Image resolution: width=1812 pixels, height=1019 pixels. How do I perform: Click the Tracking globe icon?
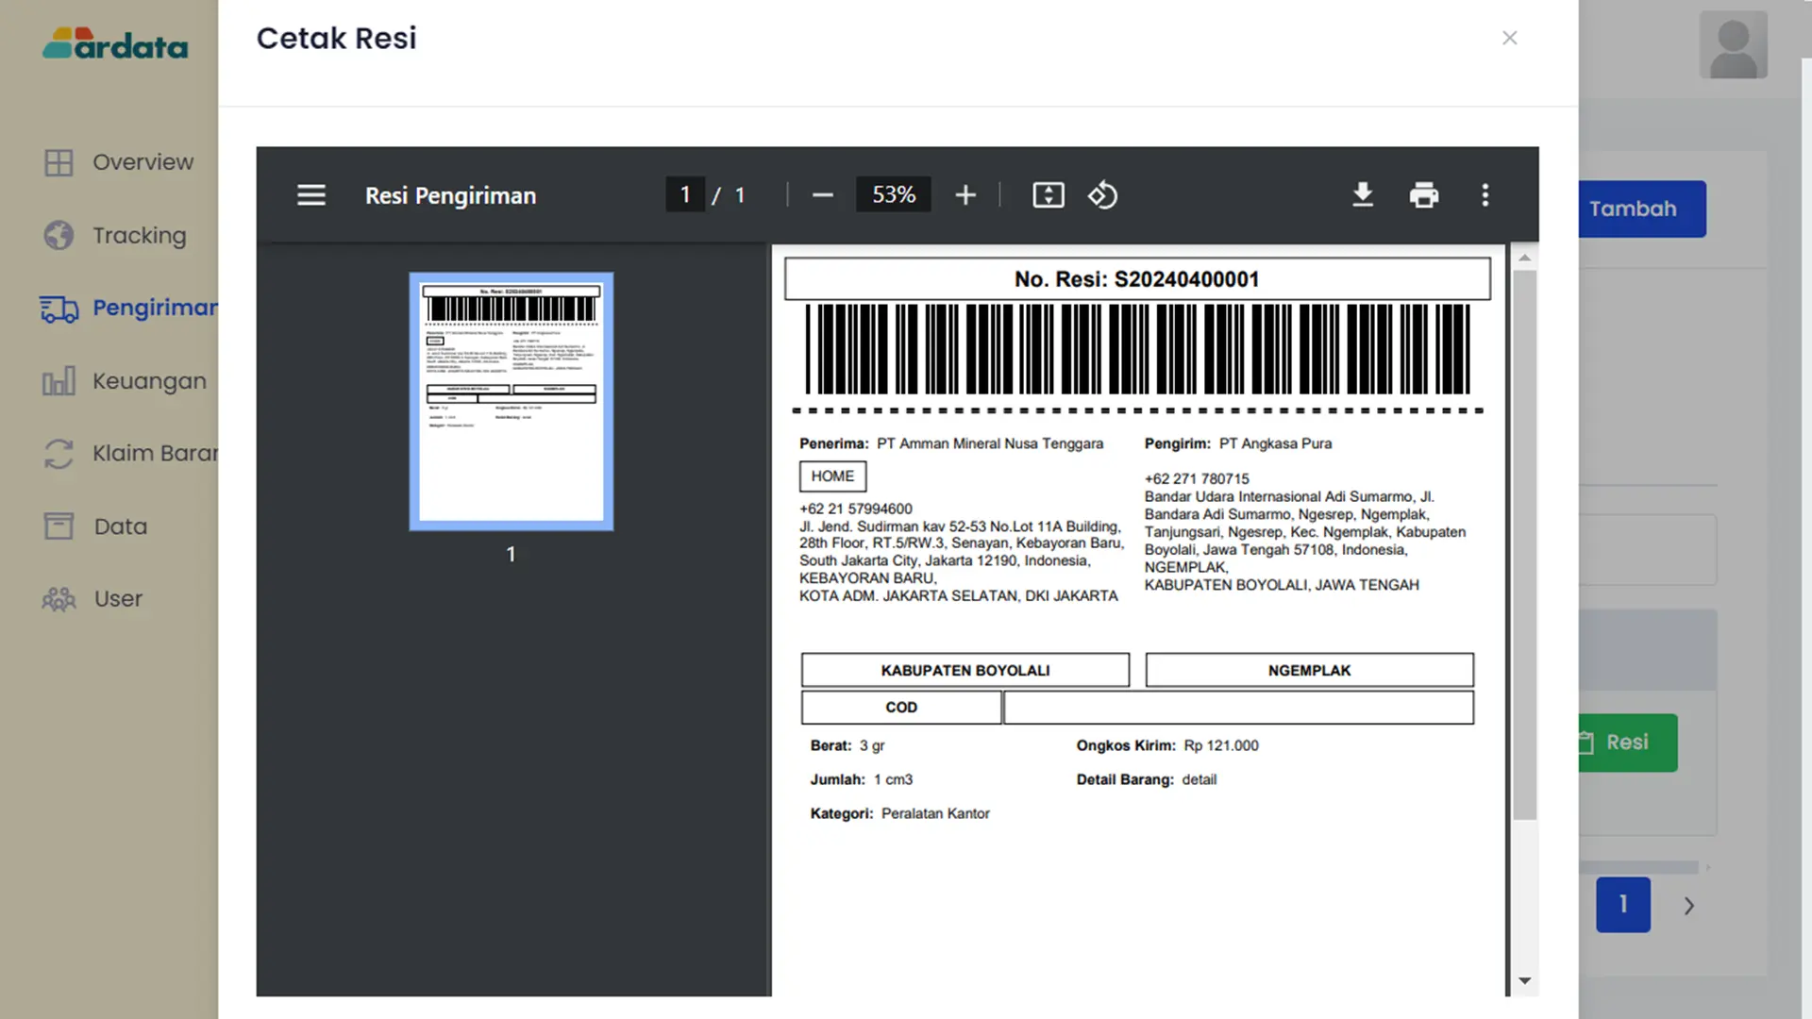[x=59, y=236]
